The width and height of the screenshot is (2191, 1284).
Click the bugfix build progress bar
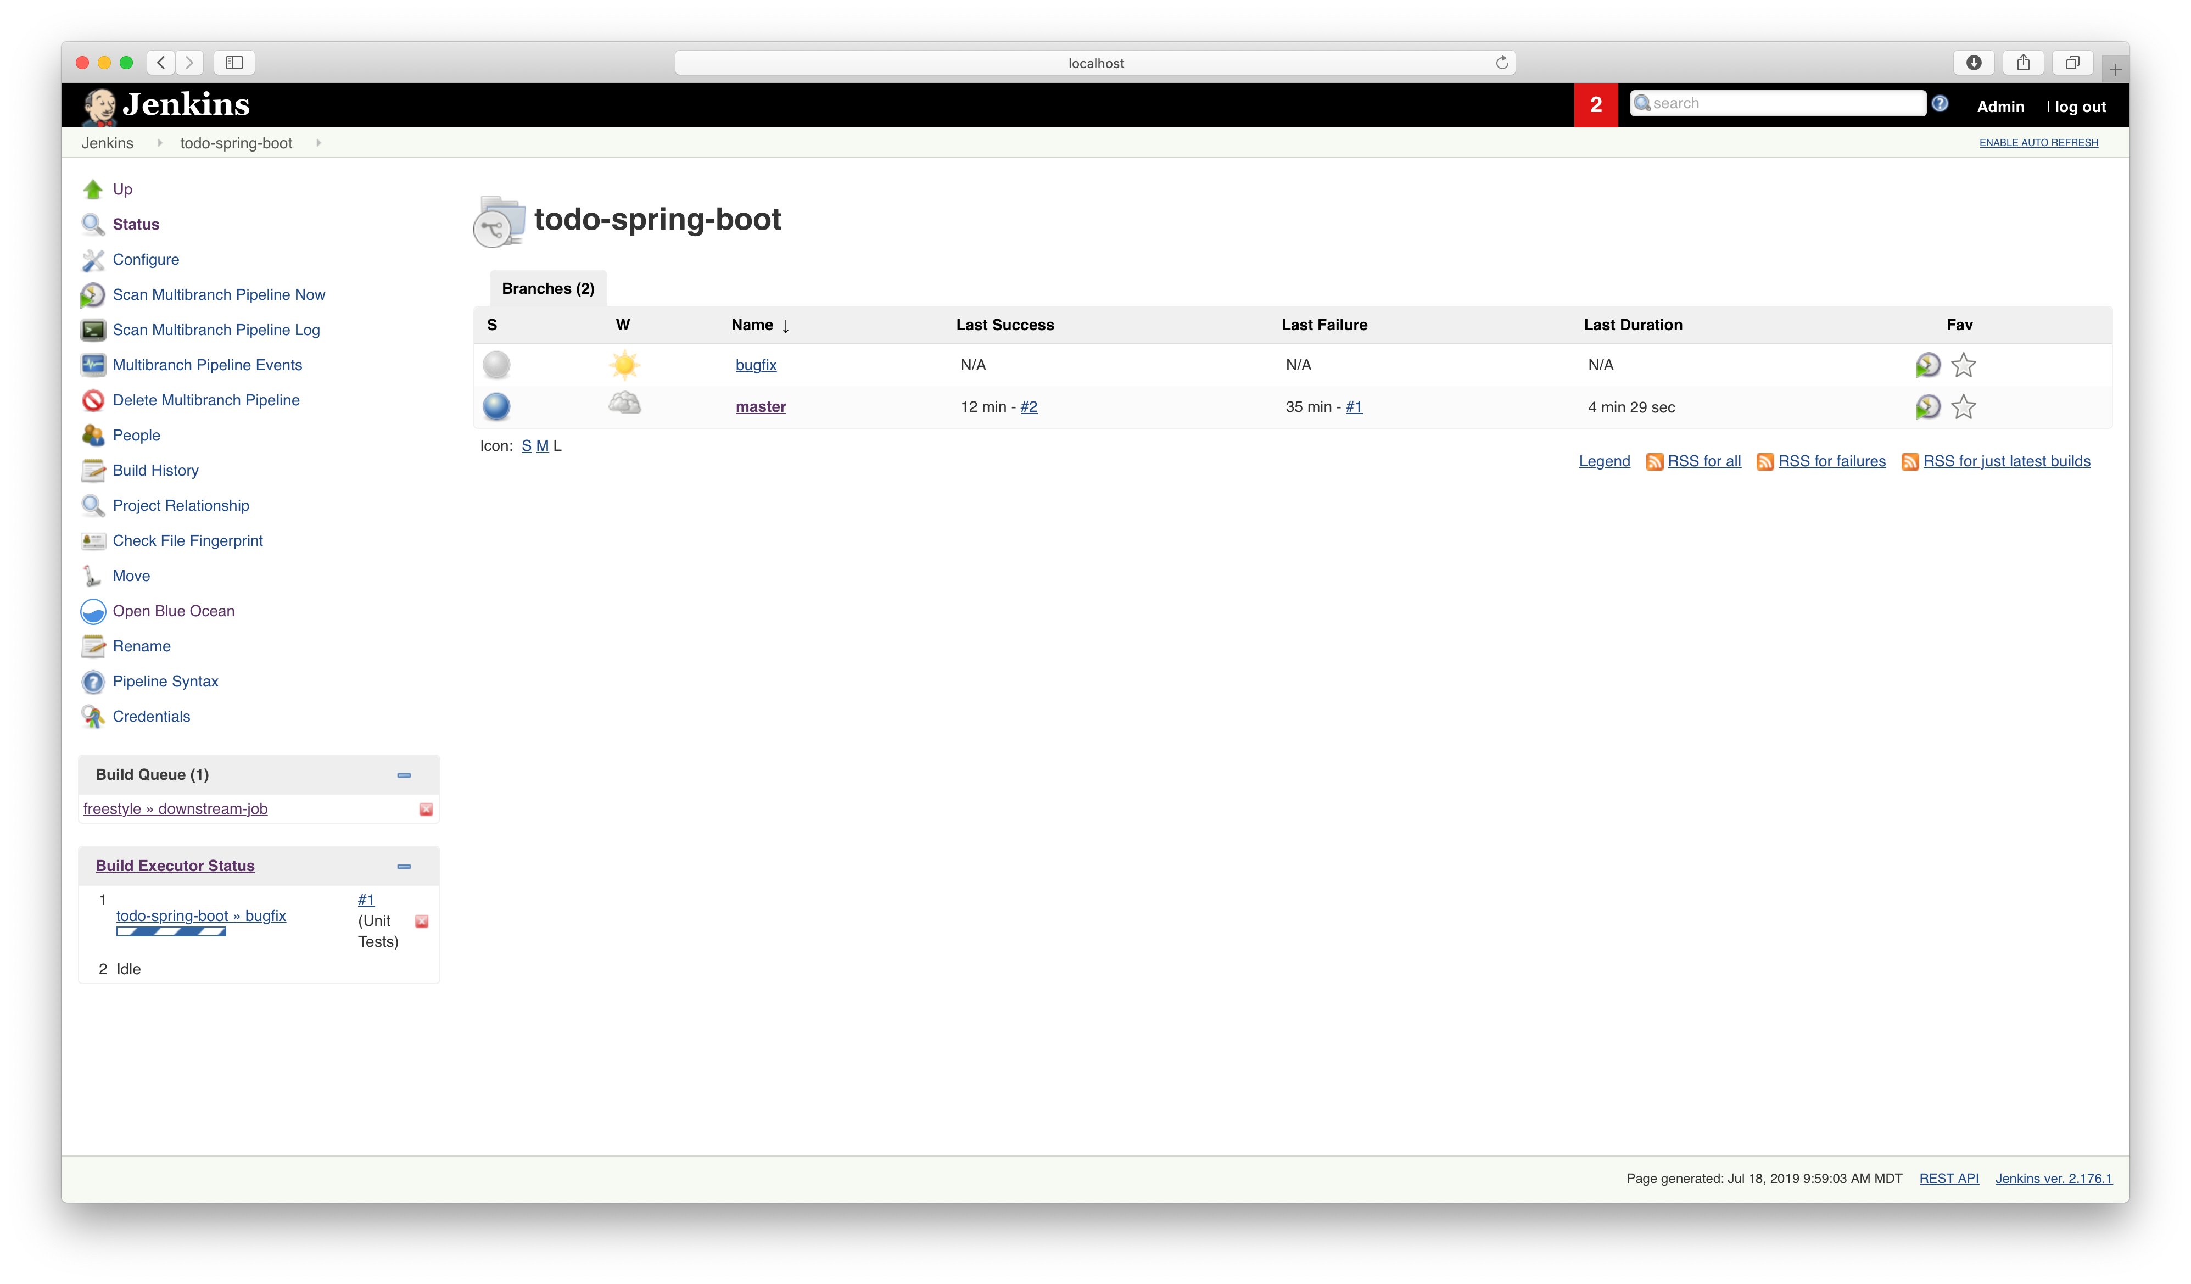click(170, 932)
